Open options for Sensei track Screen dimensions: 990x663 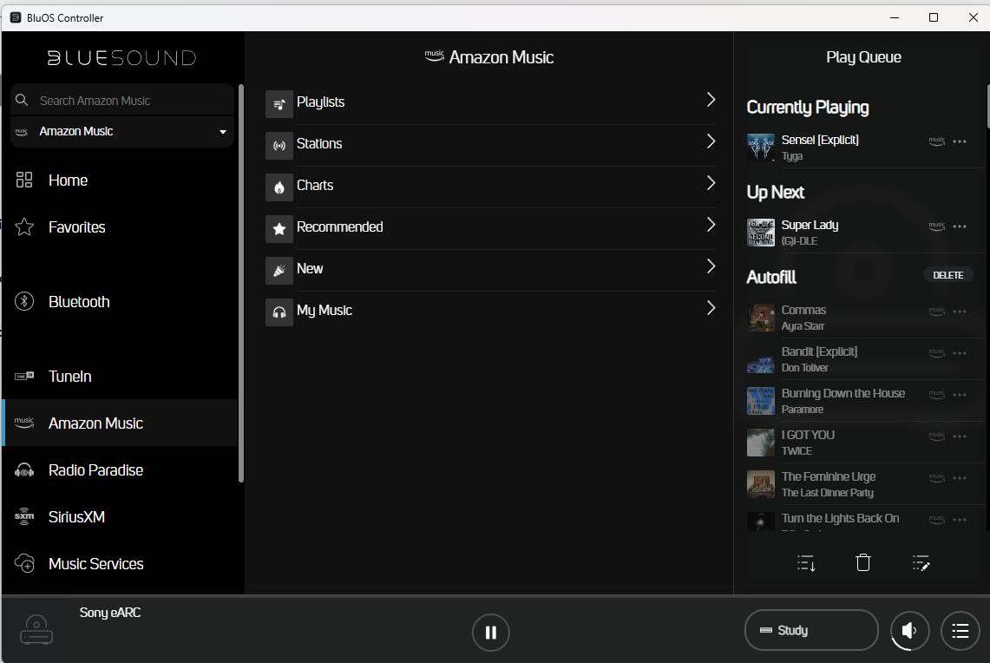[x=959, y=141]
